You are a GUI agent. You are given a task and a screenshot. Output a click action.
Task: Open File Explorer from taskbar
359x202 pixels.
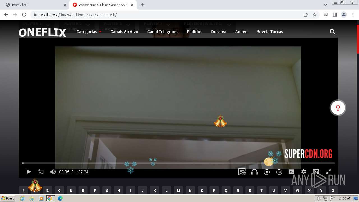pyautogui.click(x=32, y=198)
